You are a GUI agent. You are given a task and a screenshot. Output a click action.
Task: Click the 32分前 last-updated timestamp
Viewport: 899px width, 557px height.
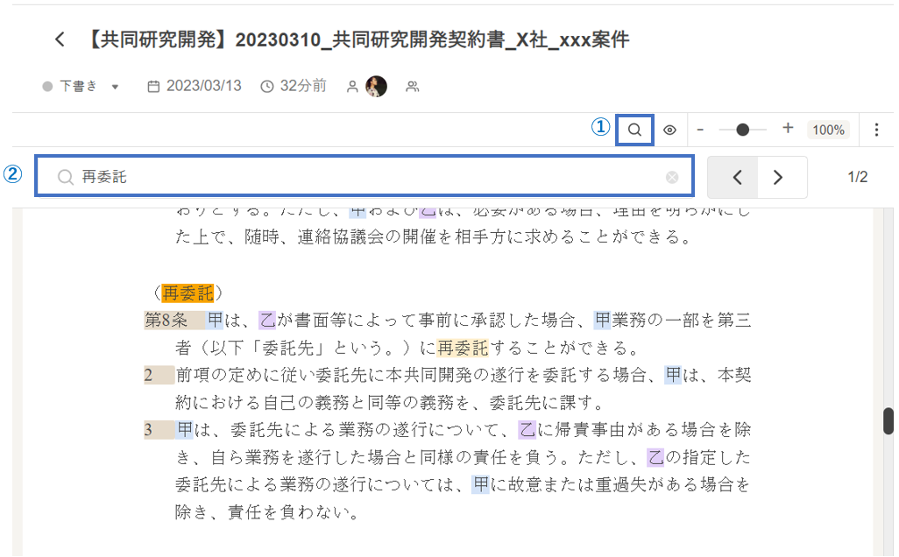pyautogui.click(x=294, y=86)
